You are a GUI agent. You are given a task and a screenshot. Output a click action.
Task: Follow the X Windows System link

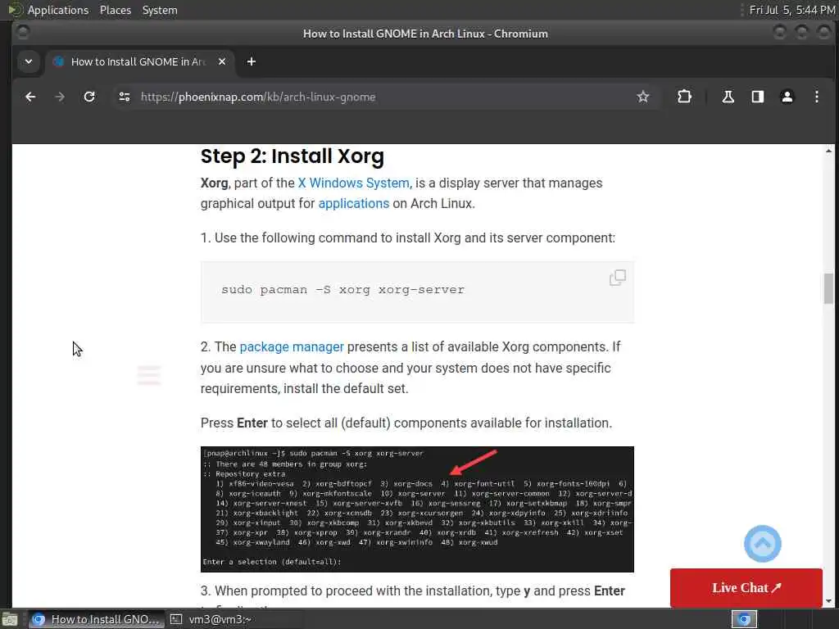(355, 183)
